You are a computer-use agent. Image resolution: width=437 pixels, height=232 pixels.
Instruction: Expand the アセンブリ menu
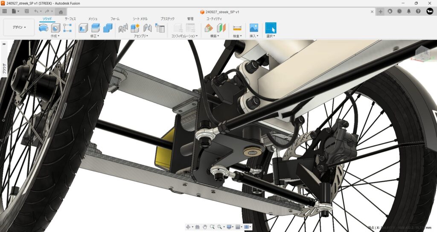click(141, 36)
